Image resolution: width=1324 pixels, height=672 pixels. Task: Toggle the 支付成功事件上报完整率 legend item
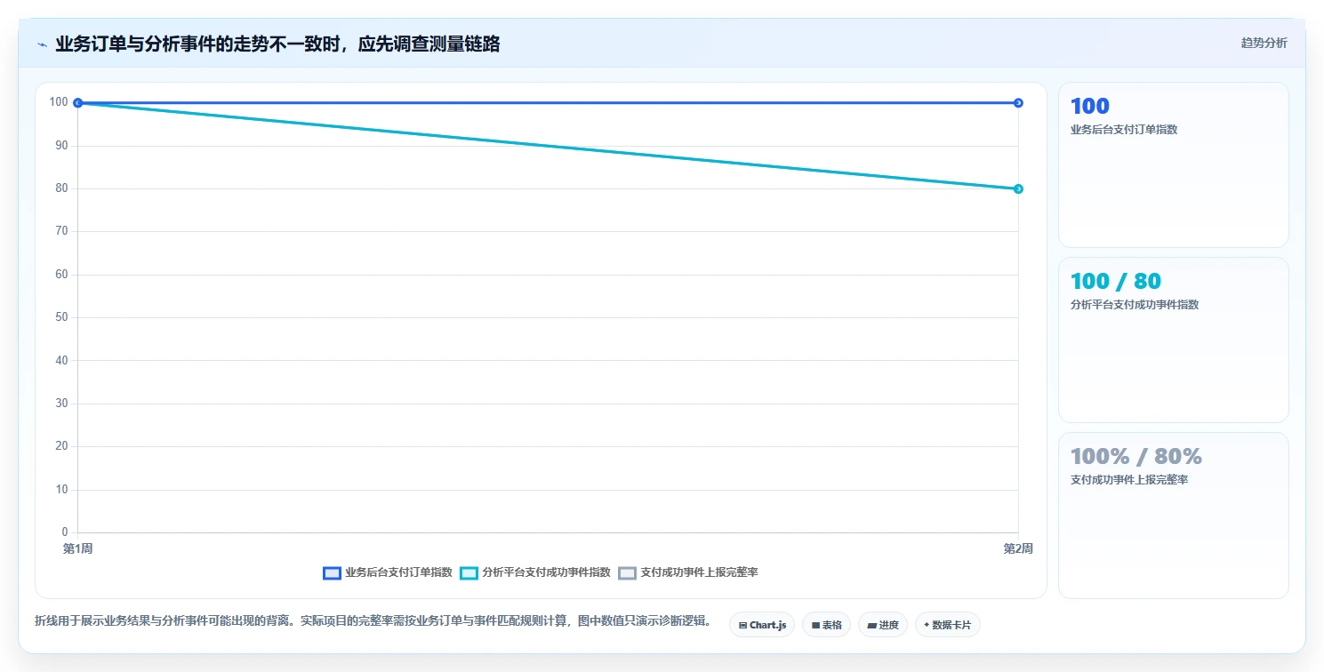pos(688,572)
